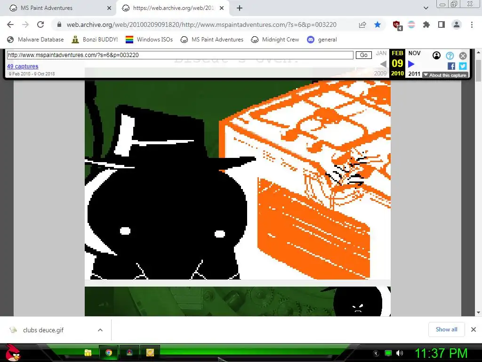The width and height of the screenshot is (482, 362).
Task: Open the tab search chevron
Action: tap(426, 8)
